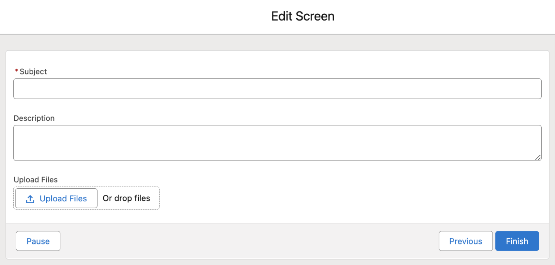Click inside the Description text area
555x265 pixels.
277,142
